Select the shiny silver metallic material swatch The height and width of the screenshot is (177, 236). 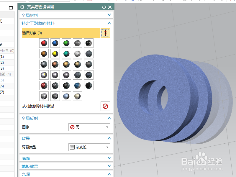coord(77,54)
